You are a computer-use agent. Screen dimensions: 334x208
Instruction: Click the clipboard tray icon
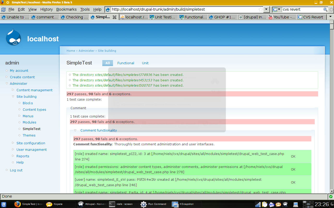(265, 204)
